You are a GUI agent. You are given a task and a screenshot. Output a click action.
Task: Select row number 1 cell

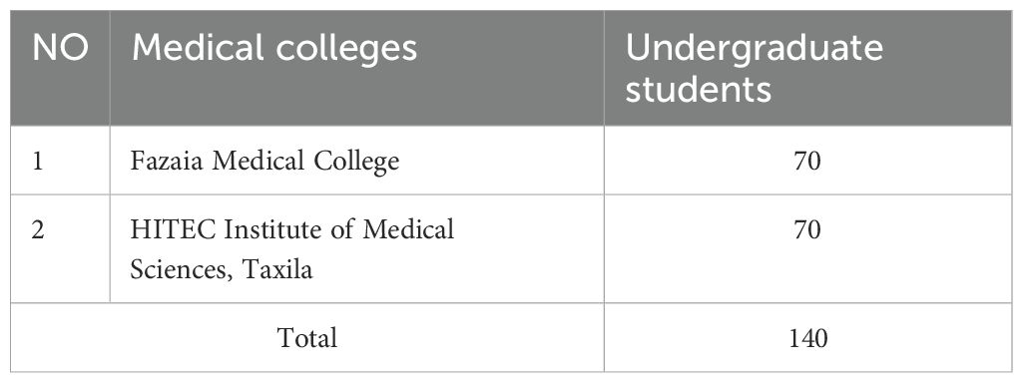(x=60, y=160)
